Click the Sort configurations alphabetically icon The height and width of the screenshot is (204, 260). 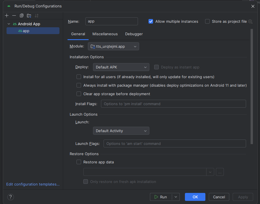36,16
